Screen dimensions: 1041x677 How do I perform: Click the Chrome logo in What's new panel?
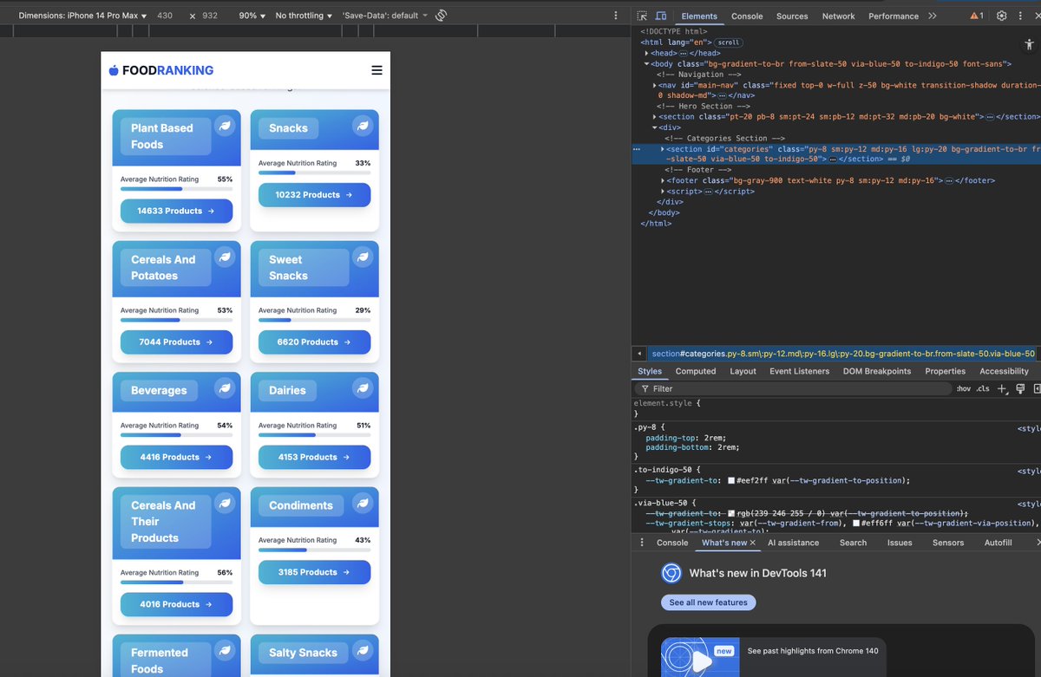point(671,573)
